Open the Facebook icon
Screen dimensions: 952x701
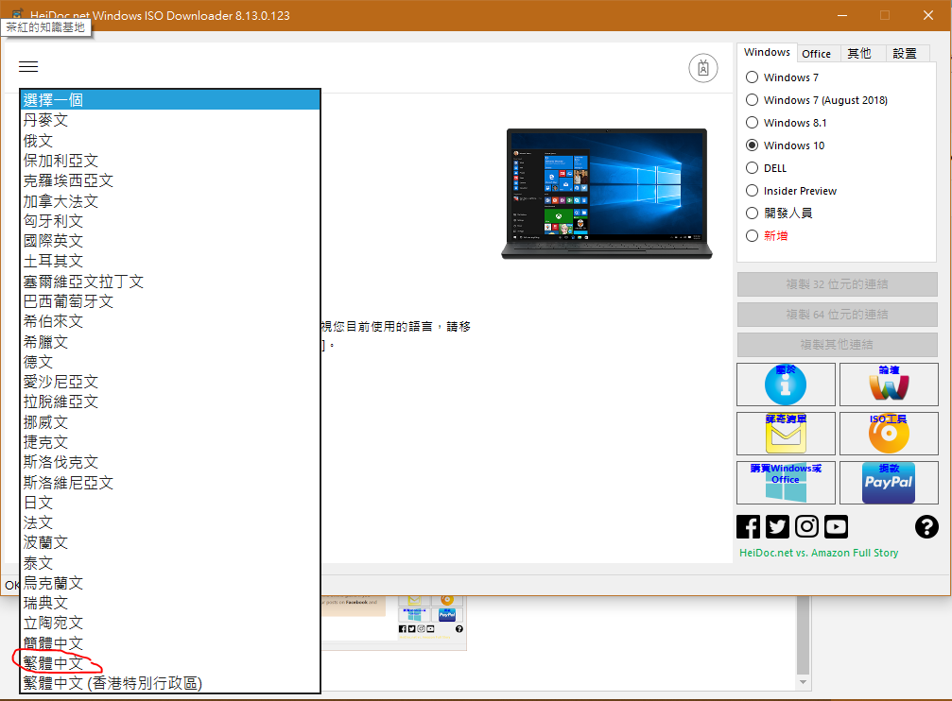(x=748, y=527)
